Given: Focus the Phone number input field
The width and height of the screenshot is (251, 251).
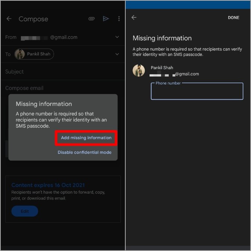Looking at the screenshot, I should click(x=197, y=91).
